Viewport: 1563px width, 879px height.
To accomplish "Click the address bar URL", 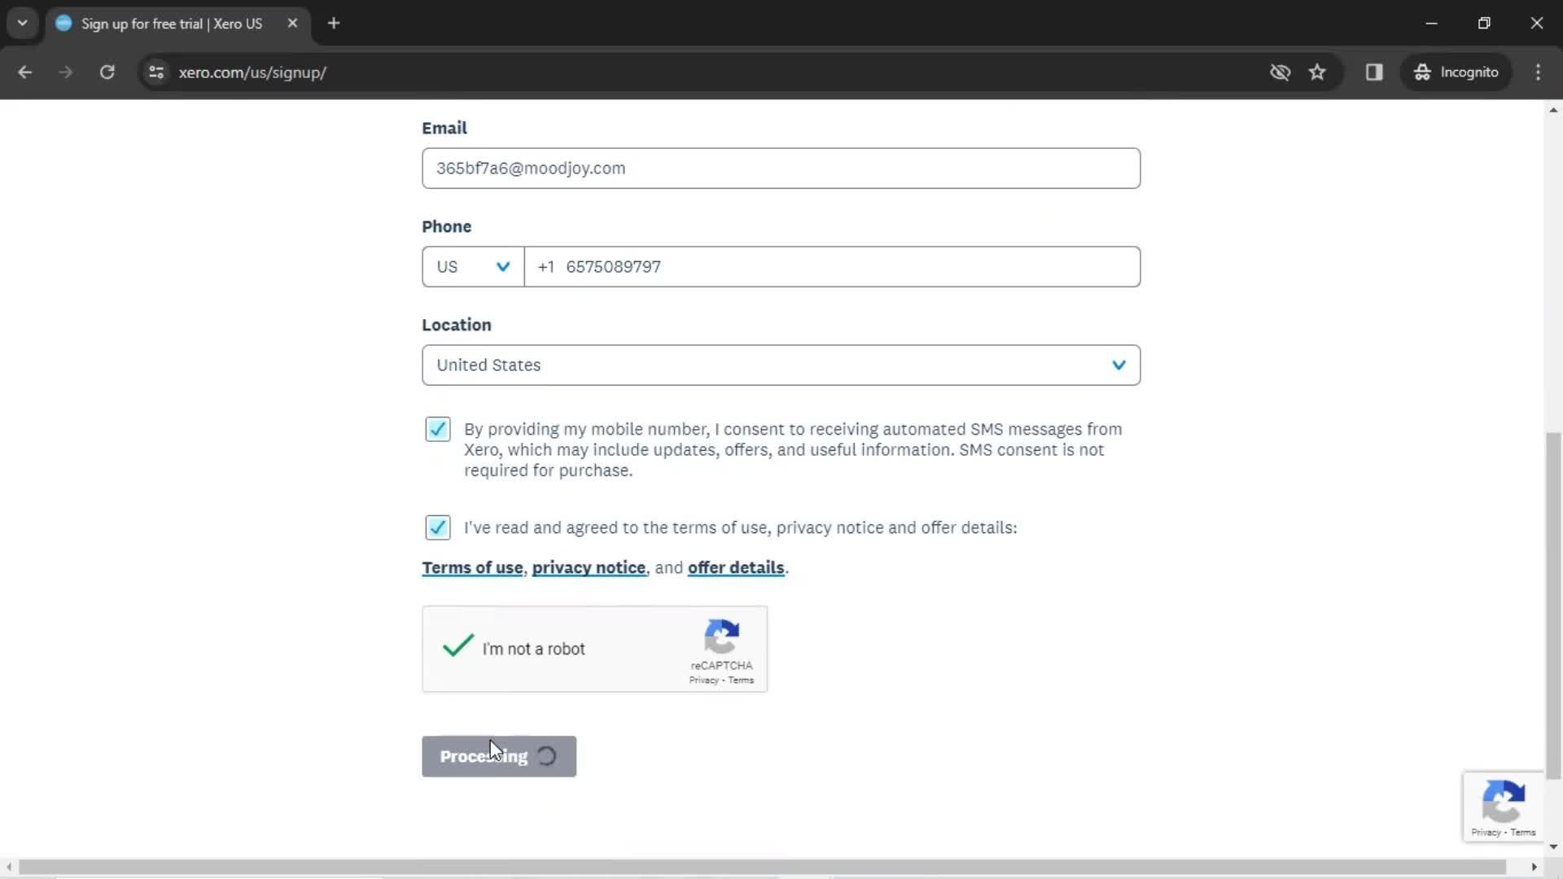I will point(252,72).
